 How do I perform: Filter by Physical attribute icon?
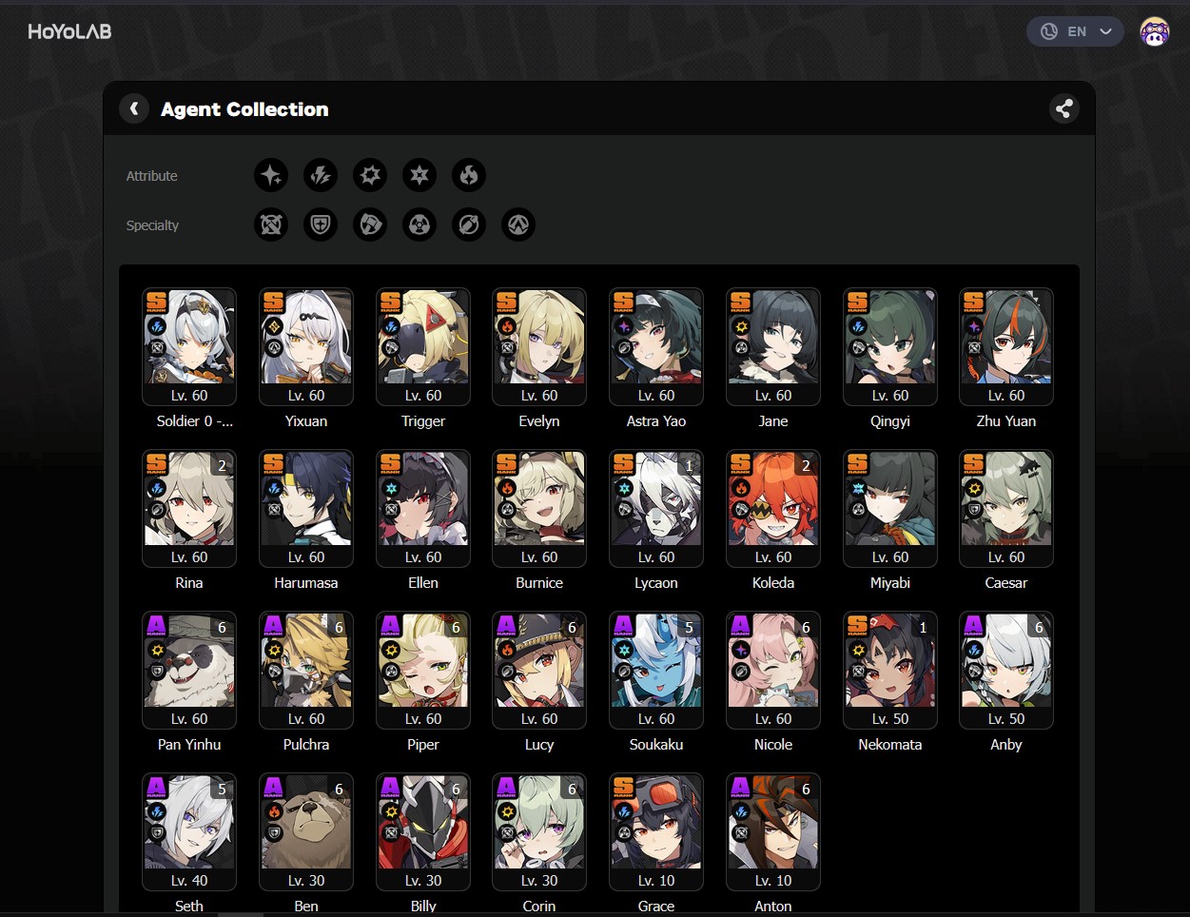click(x=370, y=175)
